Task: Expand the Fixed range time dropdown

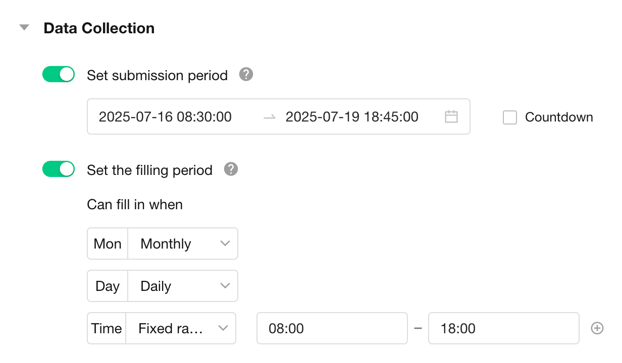Action: (x=180, y=329)
